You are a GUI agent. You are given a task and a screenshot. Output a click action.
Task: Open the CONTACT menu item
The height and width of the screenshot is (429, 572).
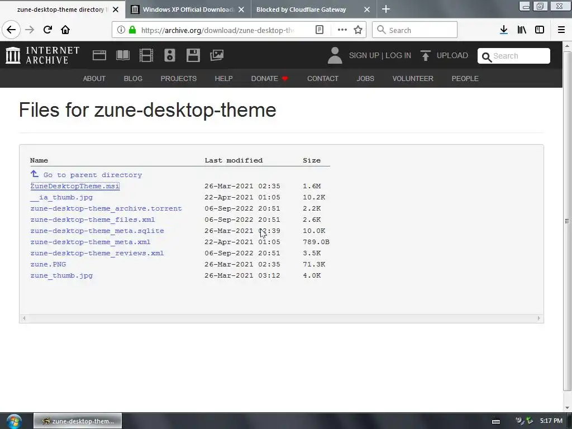[323, 78]
